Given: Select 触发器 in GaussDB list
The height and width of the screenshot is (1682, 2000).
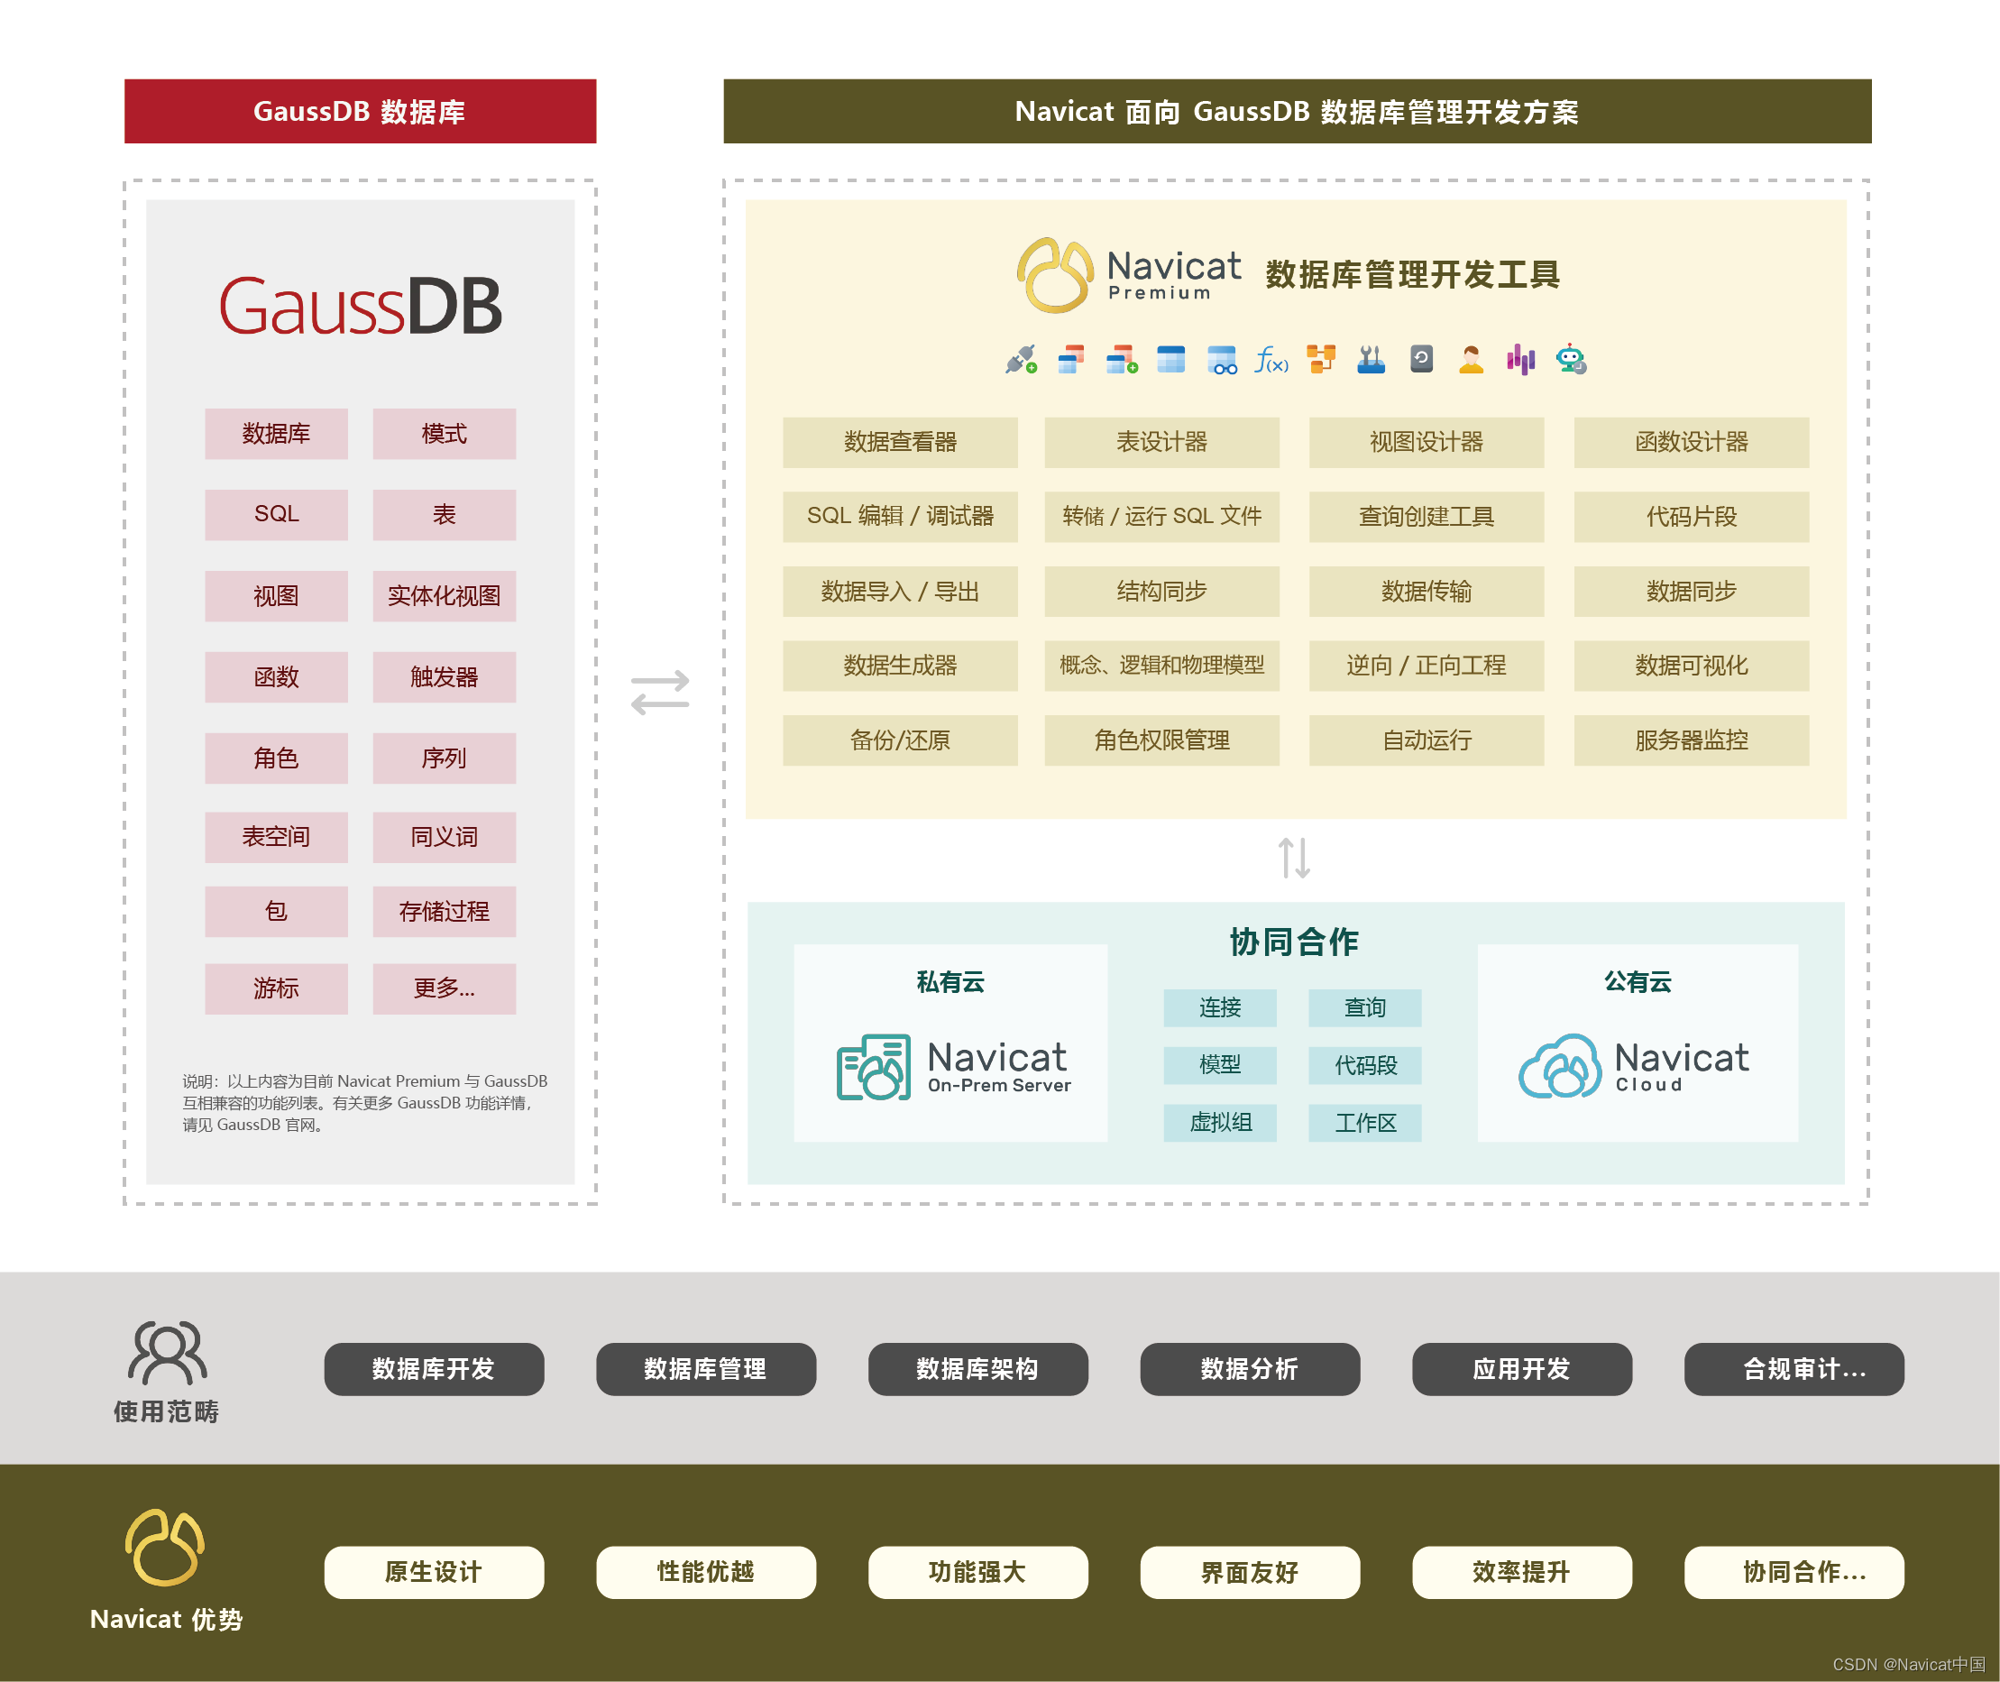Looking at the screenshot, I should [x=445, y=677].
